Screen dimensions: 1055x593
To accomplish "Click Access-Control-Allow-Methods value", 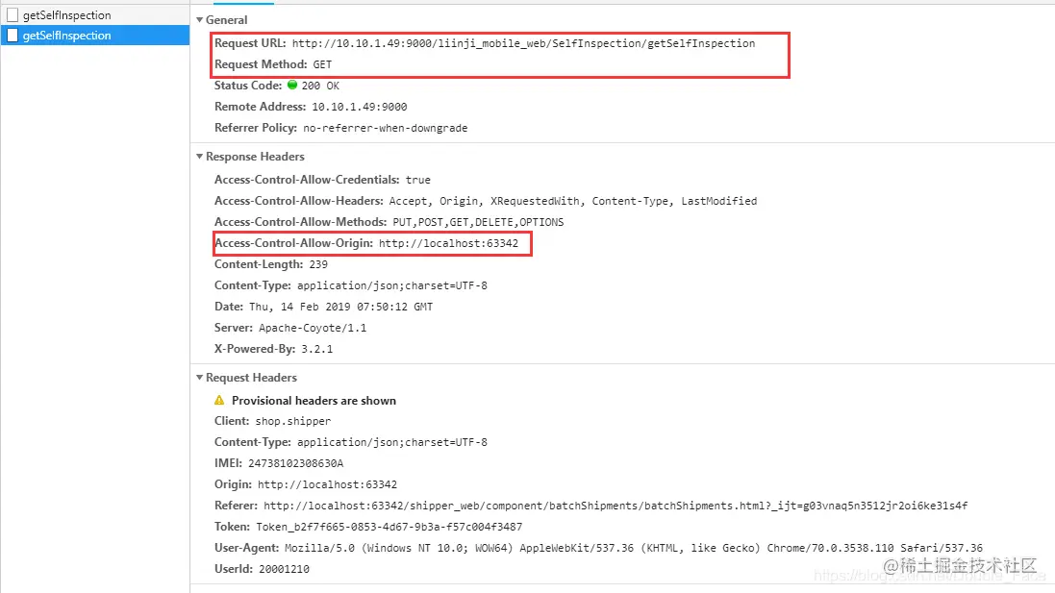I will point(478,222).
